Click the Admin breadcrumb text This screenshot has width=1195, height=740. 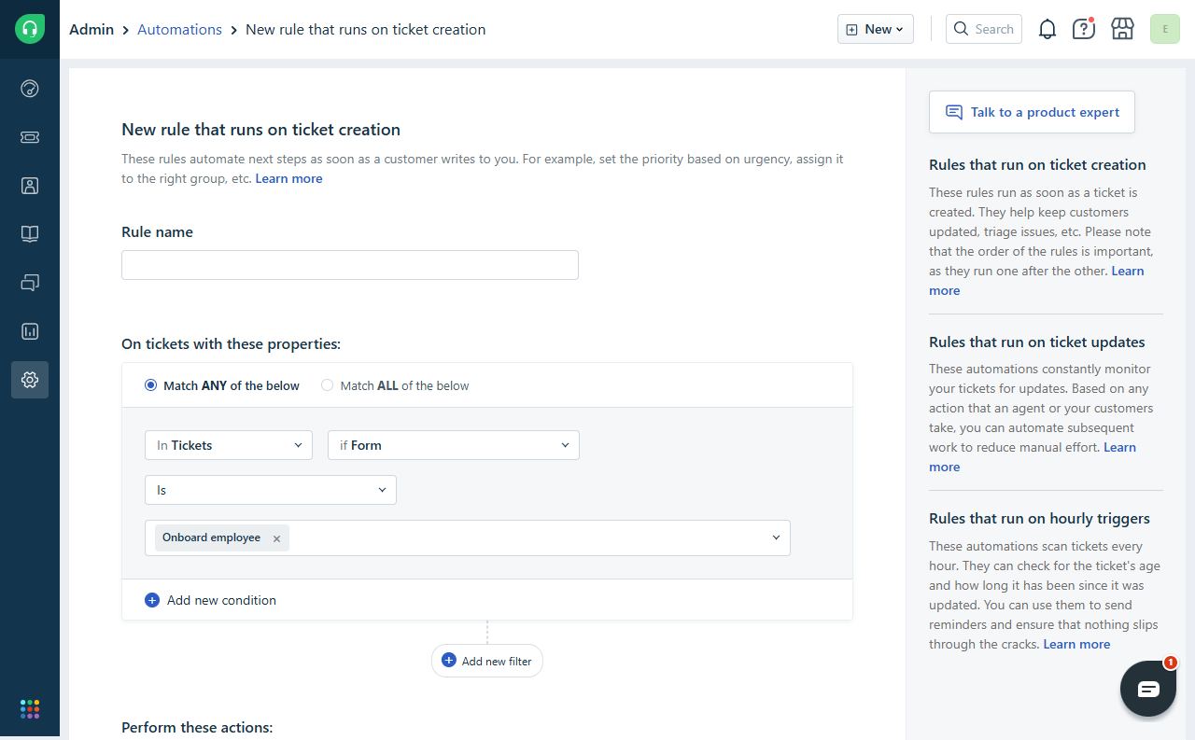pyautogui.click(x=91, y=29)
